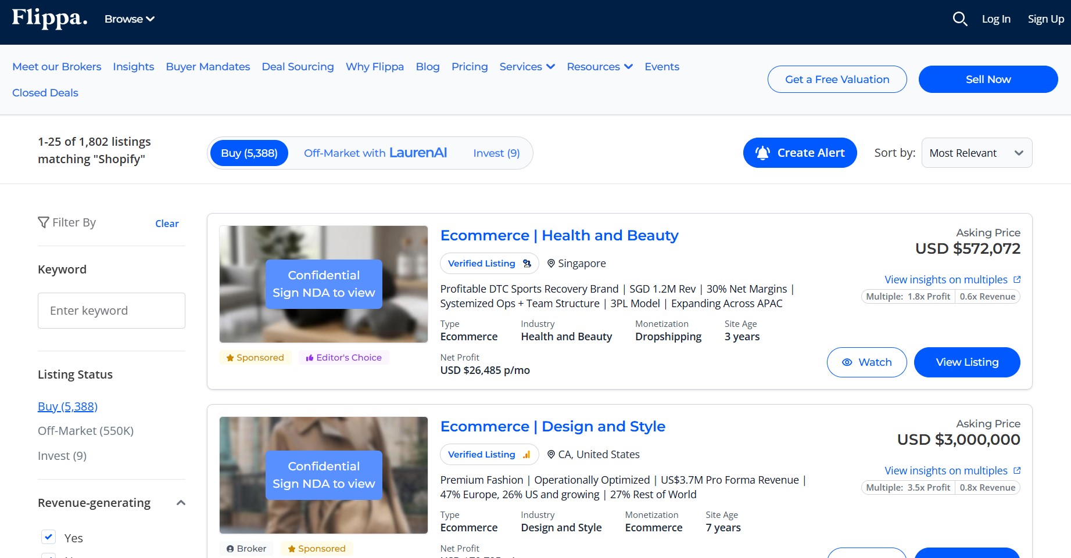Focus the Enter keyword field
Viewport: 1071px width, 558px height.
[x=112, y=311]
